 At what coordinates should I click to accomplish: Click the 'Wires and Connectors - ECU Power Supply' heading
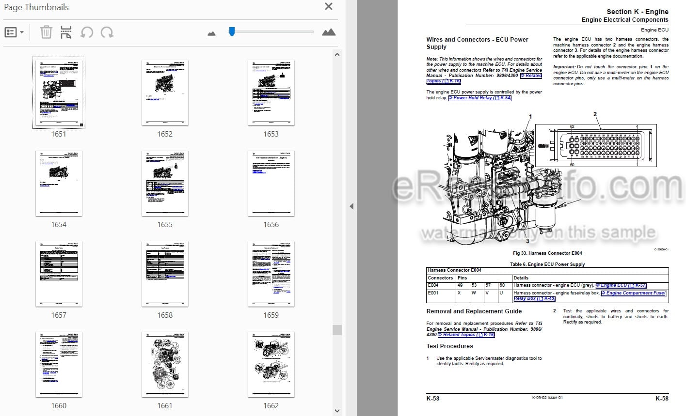tap(477, 43)
